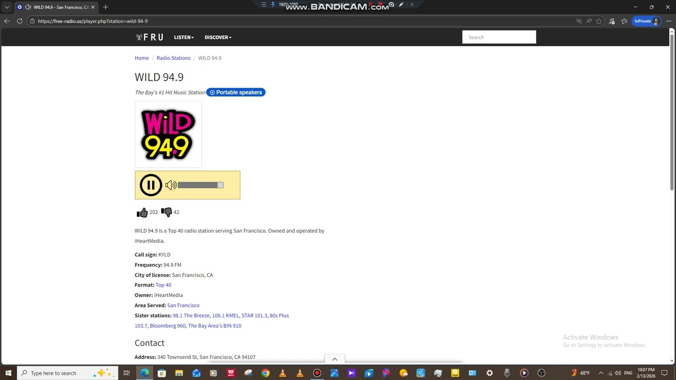676x380 pixels.
Task: Expand the LISTEN dropdown menu
Action: (184, 37)
